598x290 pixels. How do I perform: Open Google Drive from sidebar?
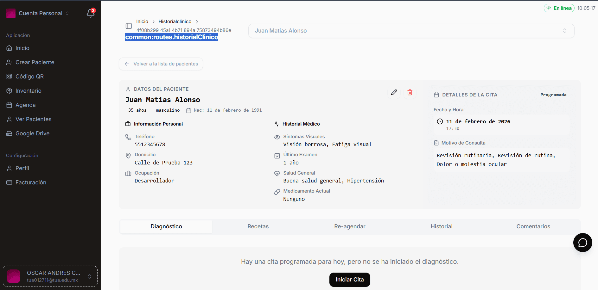32,133
